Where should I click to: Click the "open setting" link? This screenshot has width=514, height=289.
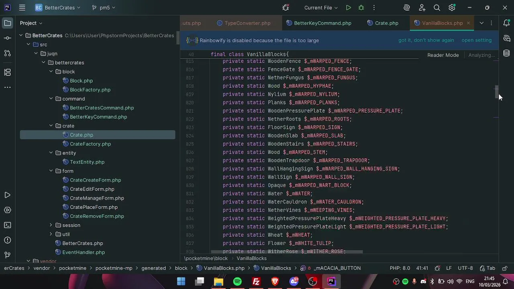477,40
